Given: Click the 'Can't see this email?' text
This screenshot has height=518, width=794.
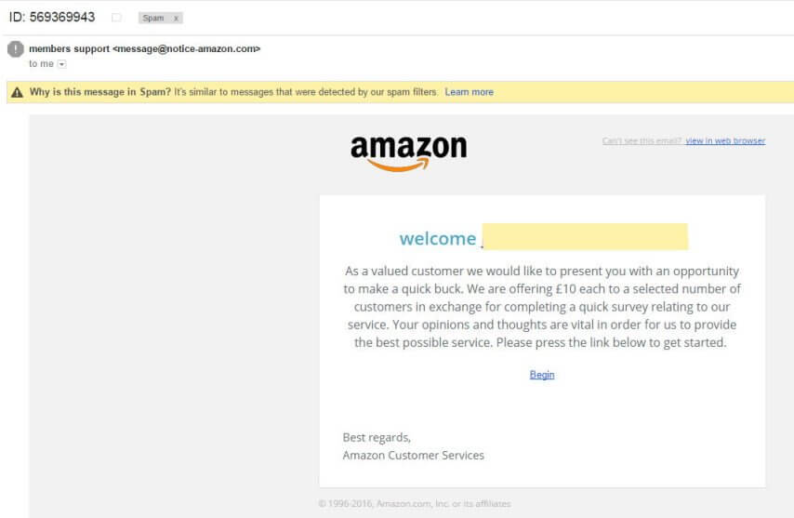Looking at the screenshot, I should click(x=642, y=141).
